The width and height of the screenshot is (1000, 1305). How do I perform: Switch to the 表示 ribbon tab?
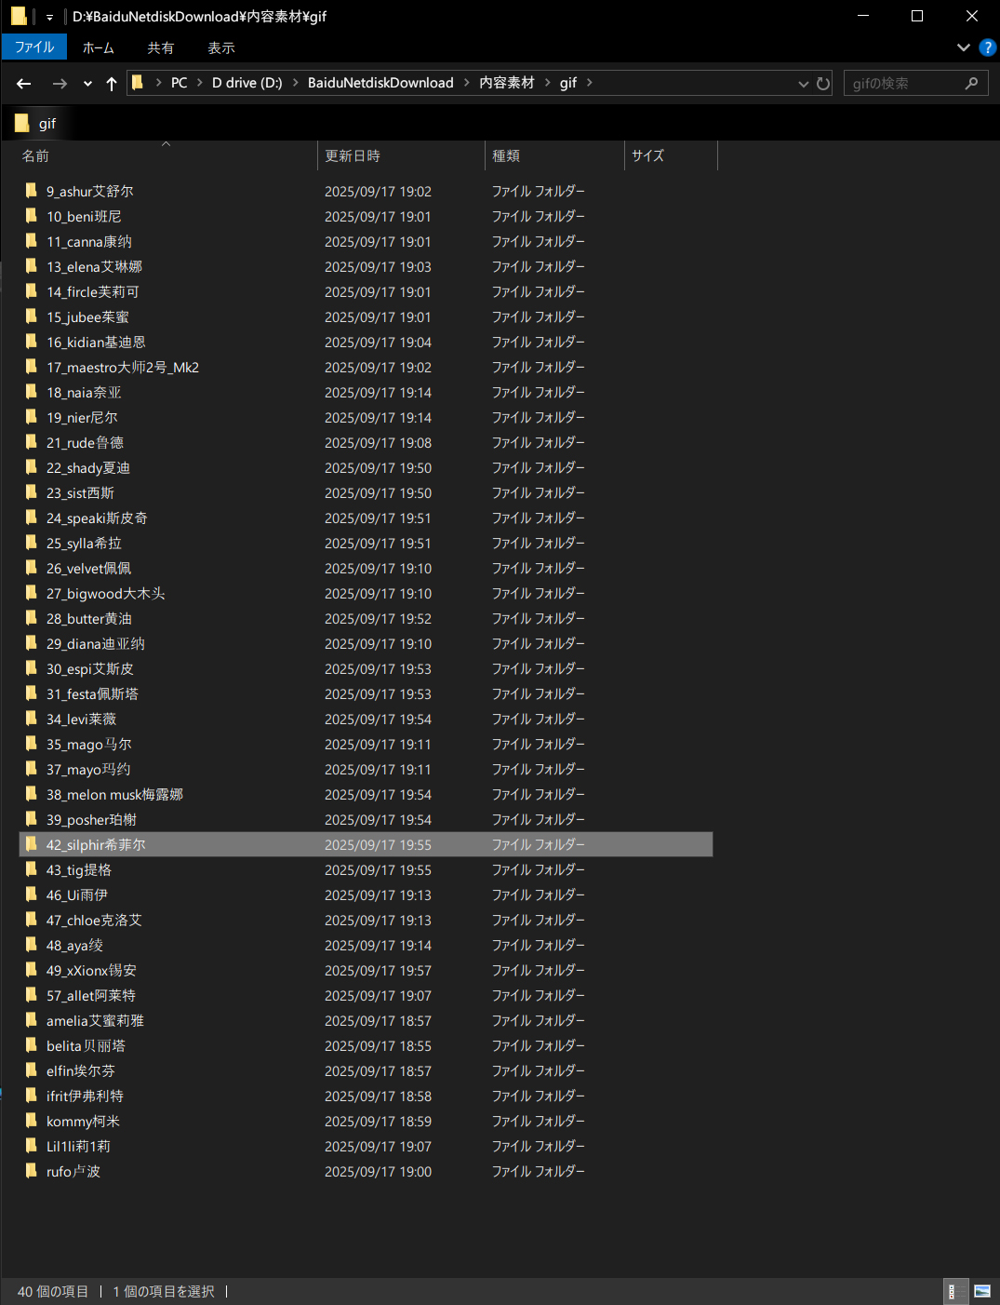(x=221, y=47)
